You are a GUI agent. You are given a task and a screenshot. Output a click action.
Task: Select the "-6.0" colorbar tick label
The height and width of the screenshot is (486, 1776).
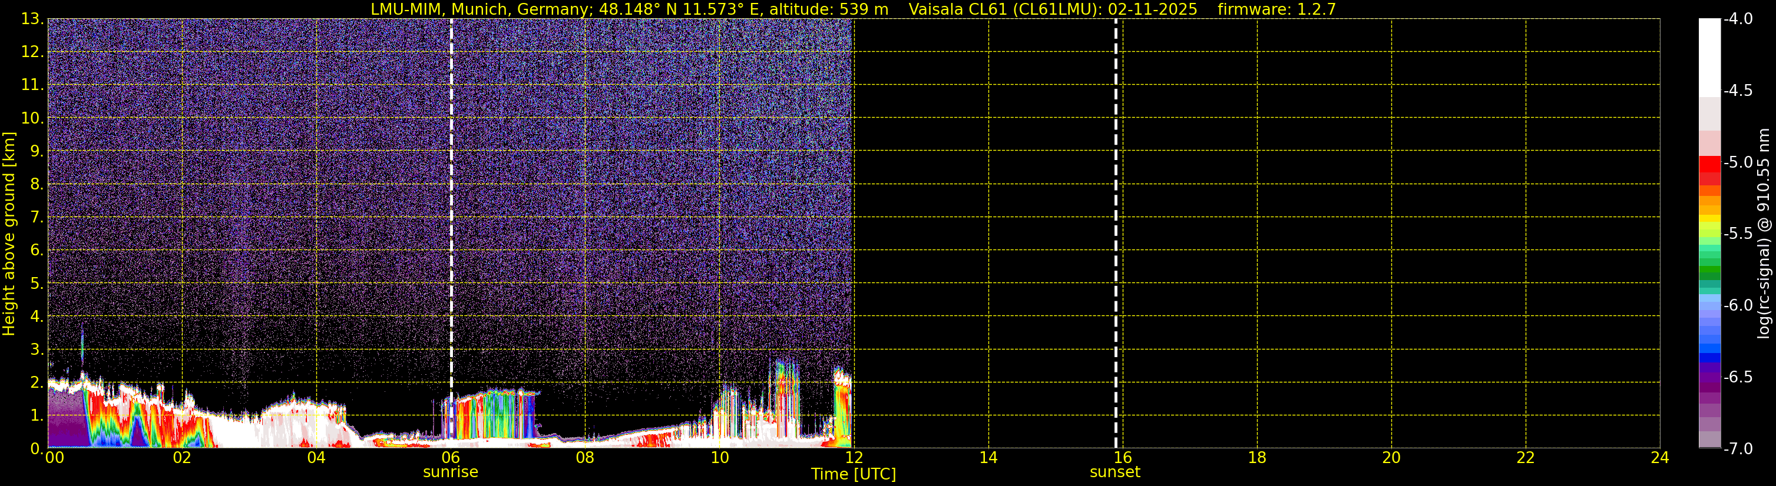click(1737, 305)
